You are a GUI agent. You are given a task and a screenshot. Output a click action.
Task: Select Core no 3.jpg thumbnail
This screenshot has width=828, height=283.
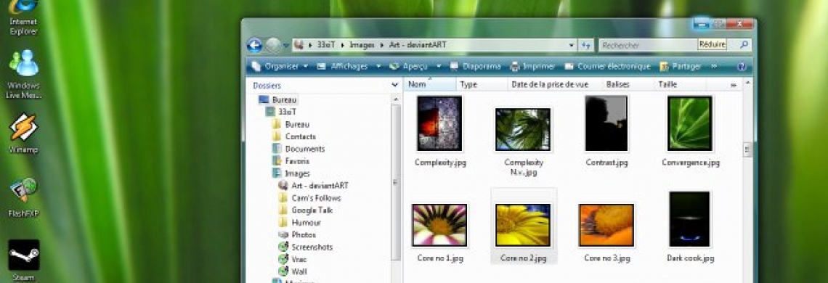coord(606,226)
